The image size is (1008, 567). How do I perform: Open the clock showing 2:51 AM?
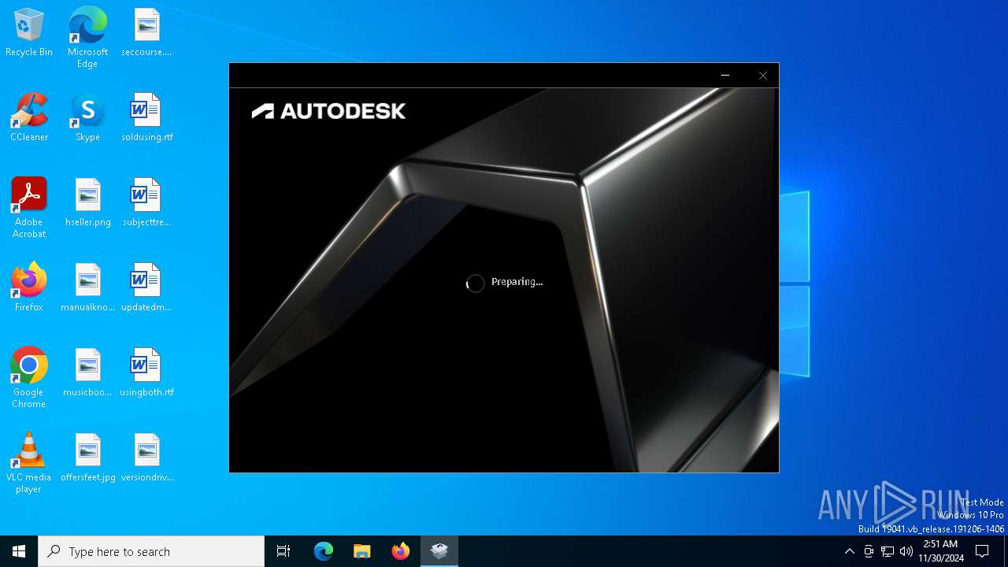[x=940, y=551]
